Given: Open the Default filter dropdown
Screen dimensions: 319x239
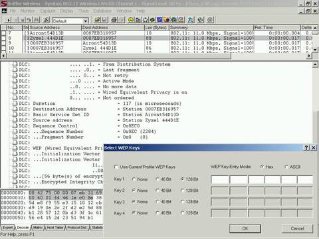Looking at the screenshot, I should point(86,21).
